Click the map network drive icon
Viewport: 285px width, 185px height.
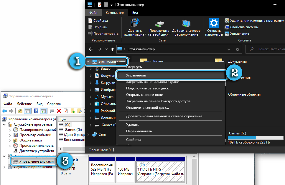coord(159,23)
